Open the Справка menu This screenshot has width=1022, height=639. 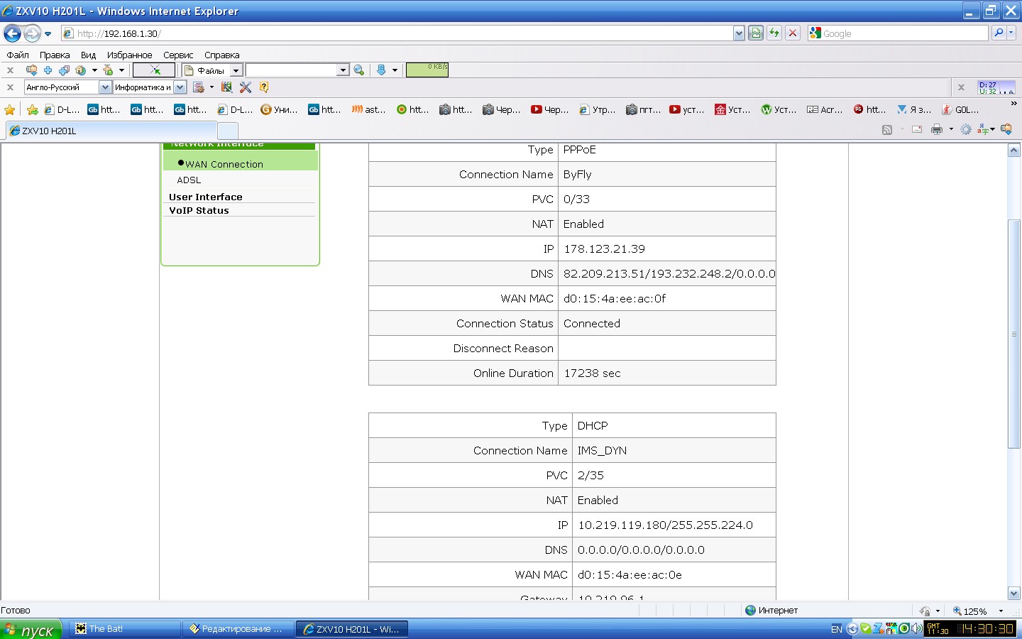(x=221, y=55)
